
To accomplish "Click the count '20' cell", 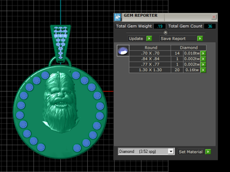I will click(x=177, y=70).
